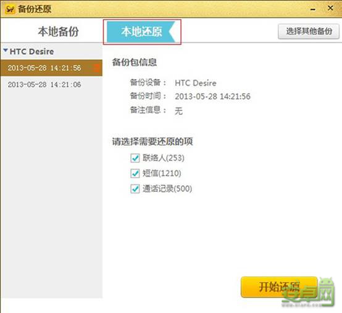The image size is (342, 313).
Task: Select backup 2013-05-28 14:21:06
Action: click(51, 85)
